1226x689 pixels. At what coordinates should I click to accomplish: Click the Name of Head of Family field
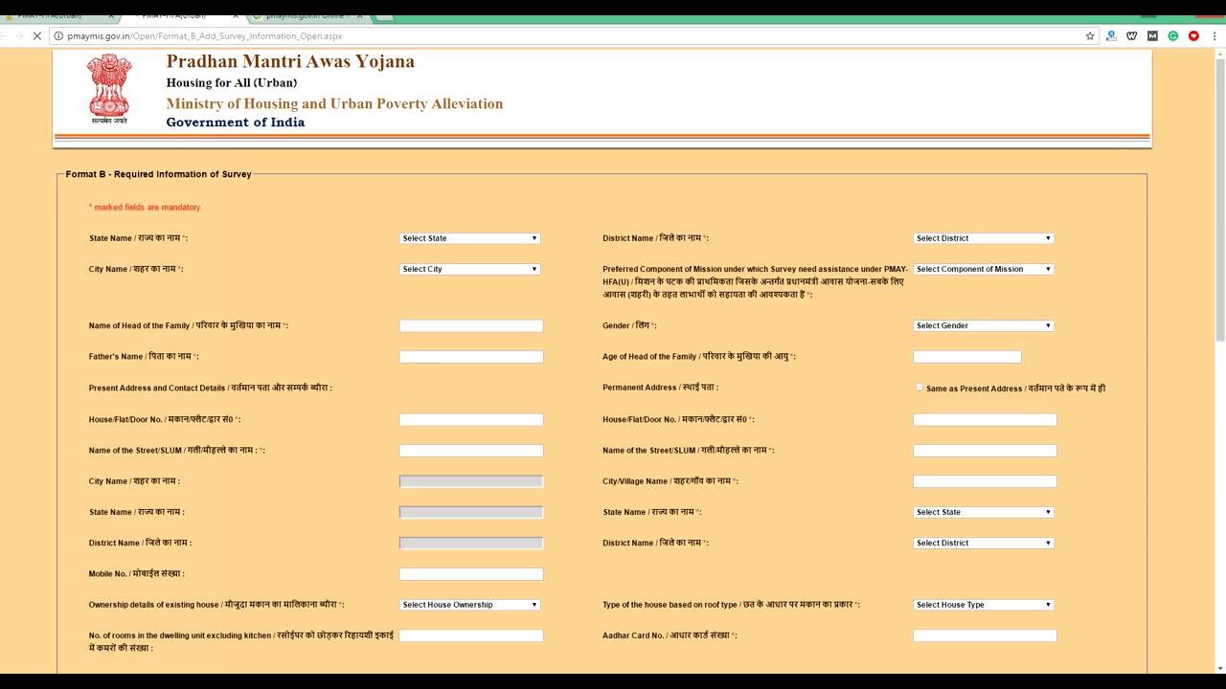pyautogui.click(x=471, y=325)
